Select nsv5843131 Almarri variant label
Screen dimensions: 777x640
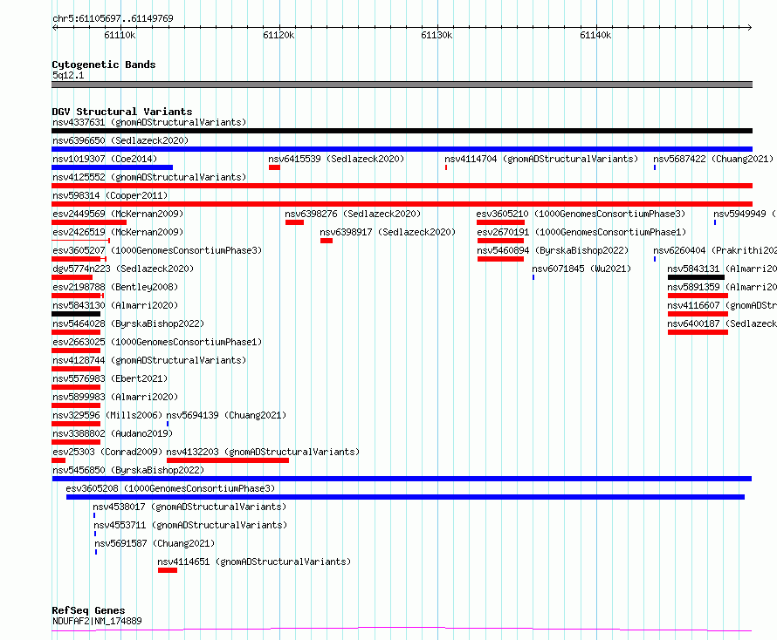point(721,269)
